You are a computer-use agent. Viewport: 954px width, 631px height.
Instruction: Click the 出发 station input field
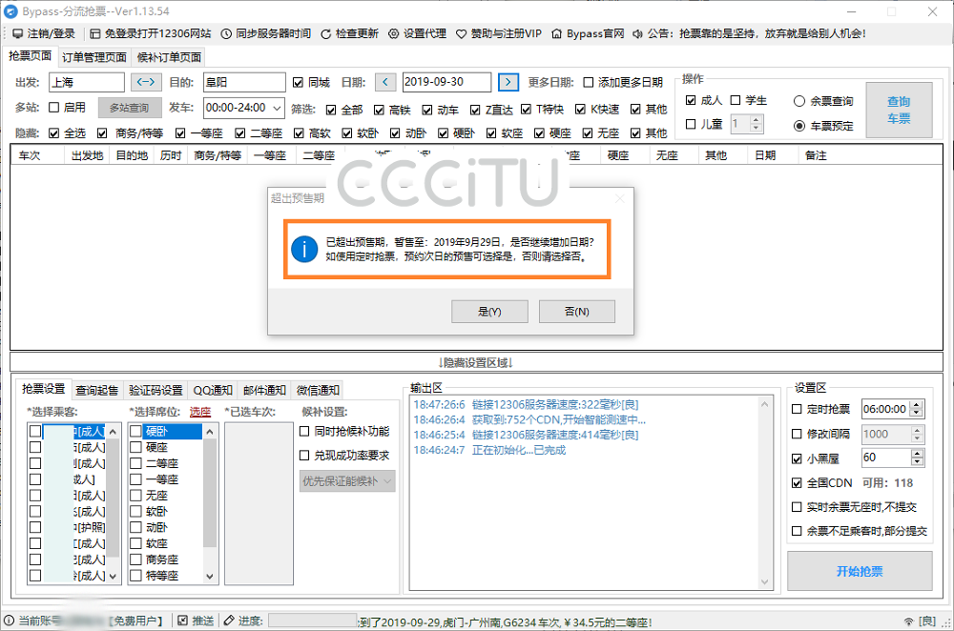86,83
